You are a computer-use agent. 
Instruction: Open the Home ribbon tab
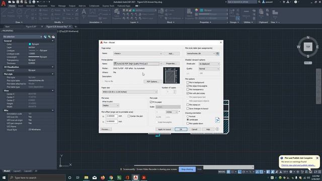click(12, 6)
